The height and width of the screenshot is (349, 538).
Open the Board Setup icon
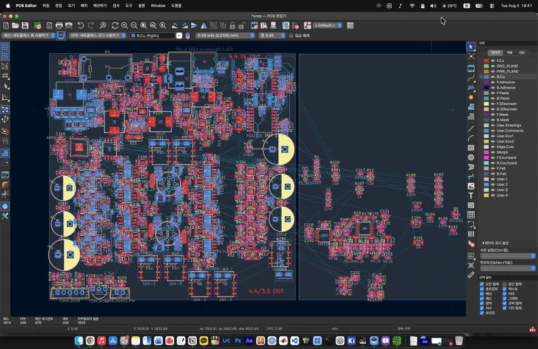click(37, 25)
